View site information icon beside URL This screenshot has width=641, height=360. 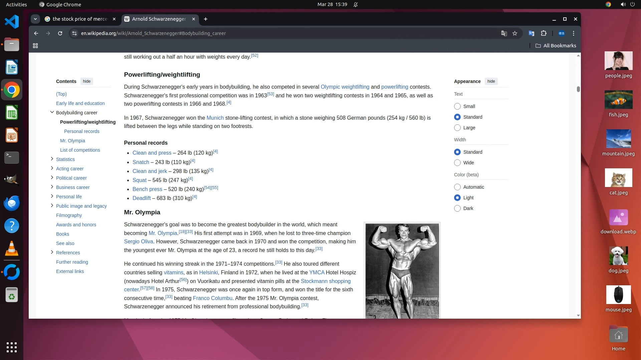74,33
